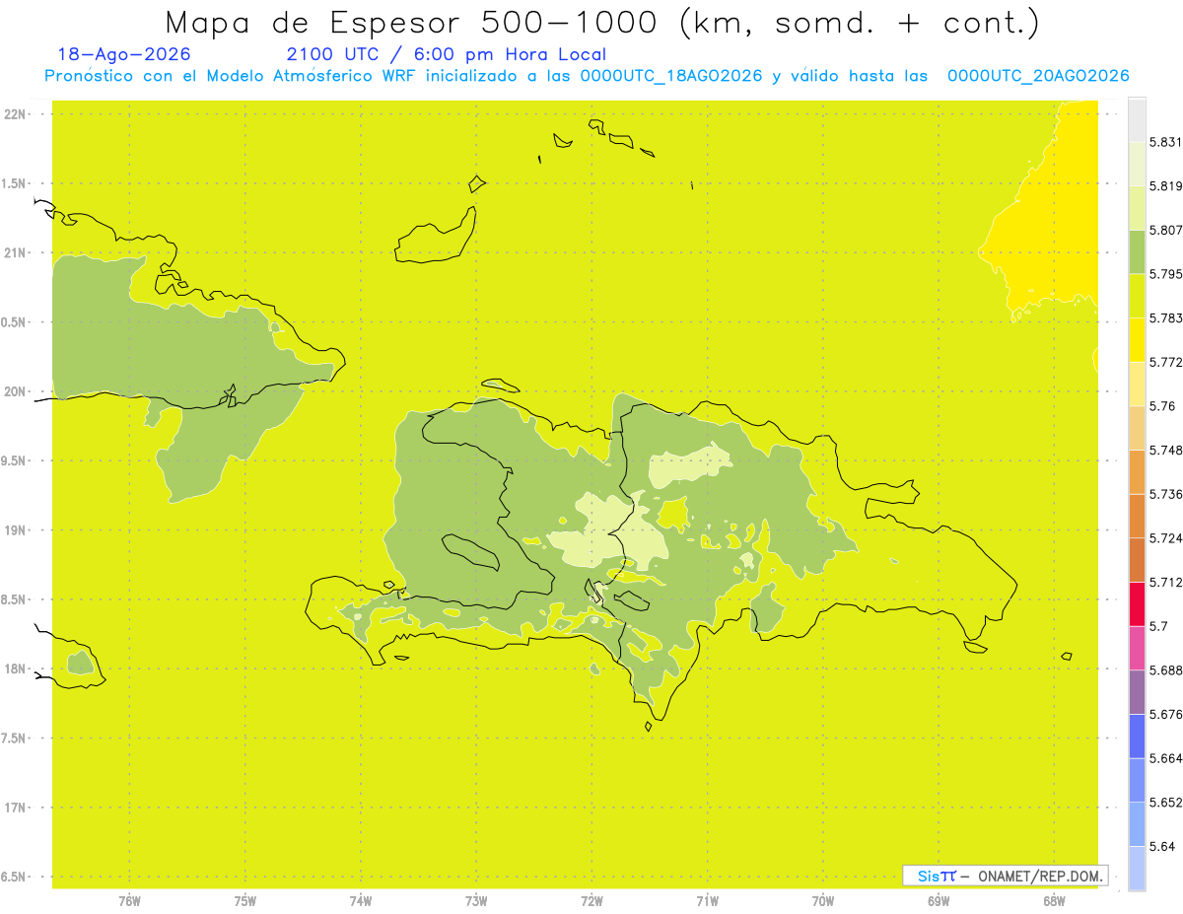Click the longitude label 71W
Screen dimensions: 1183x914
coord(707,901)
